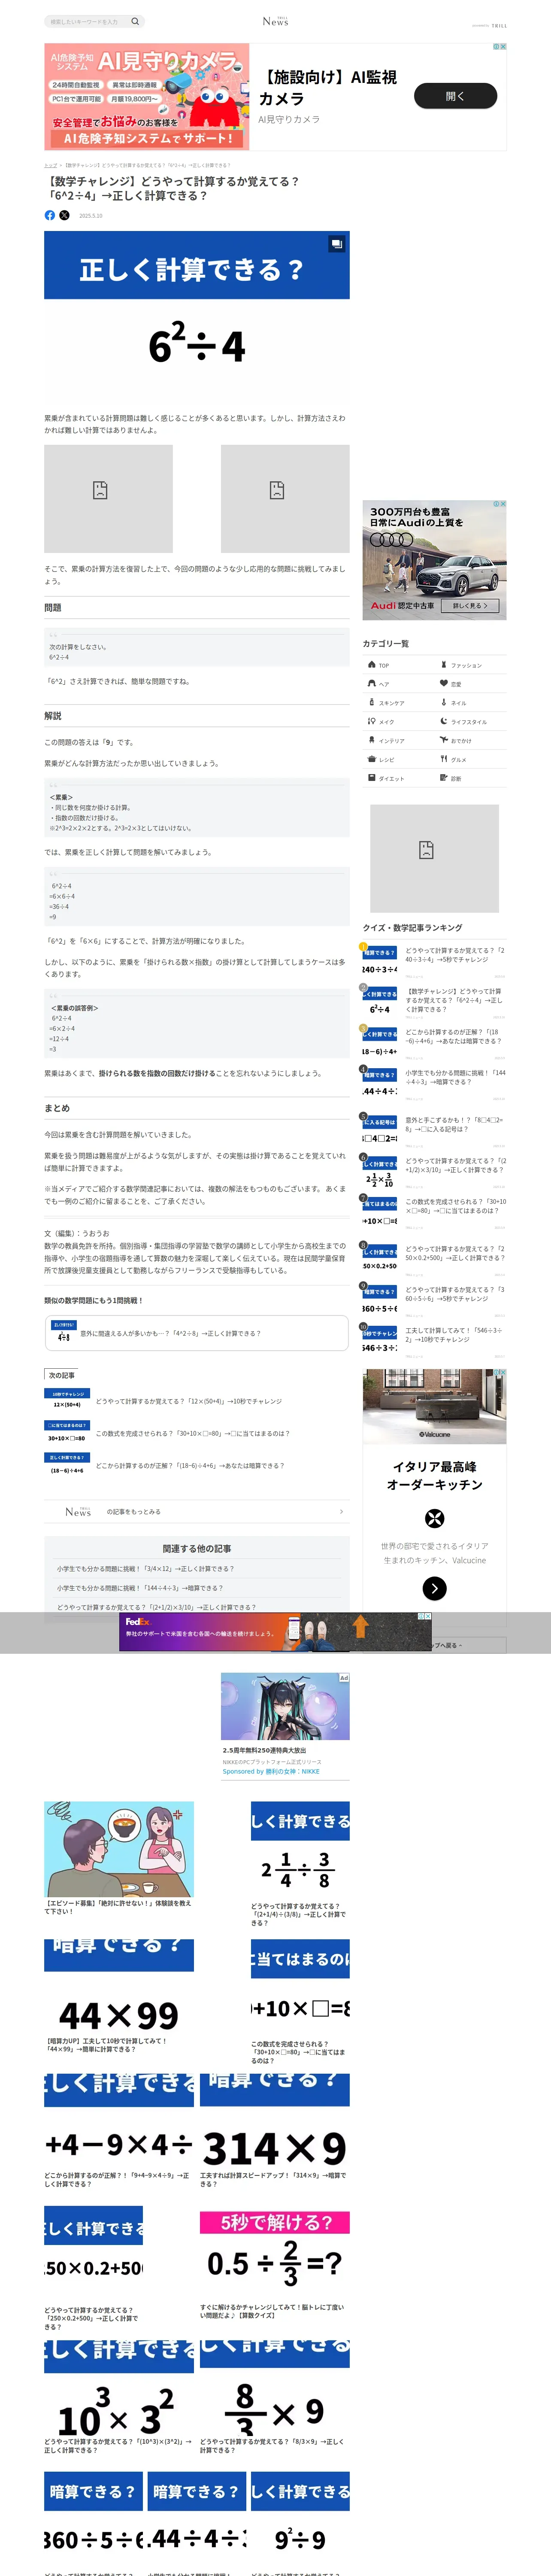The width and height of the screenshot is (551, 2576).
Task: Open the ライフスタイル moon category icon
Action: click(x=444, y=721)
